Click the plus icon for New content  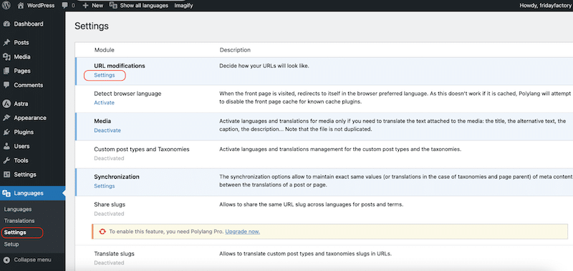(x=85, y=6)
